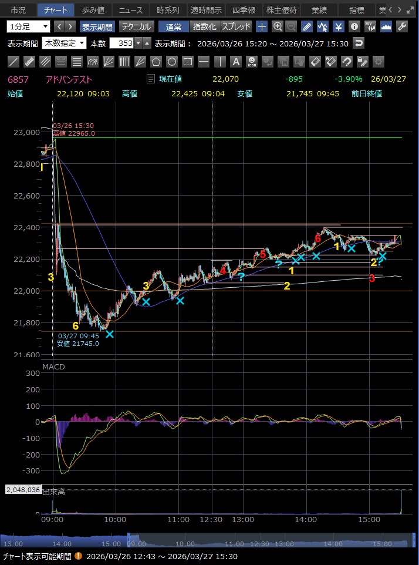Choose the text annotation 'A' tool

tap(235, 62)
